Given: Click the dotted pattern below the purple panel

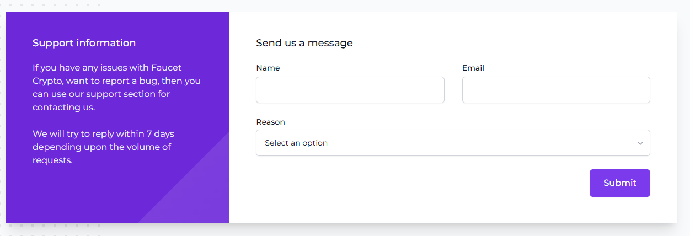Looking at the screenshot, I should point(55,226).
